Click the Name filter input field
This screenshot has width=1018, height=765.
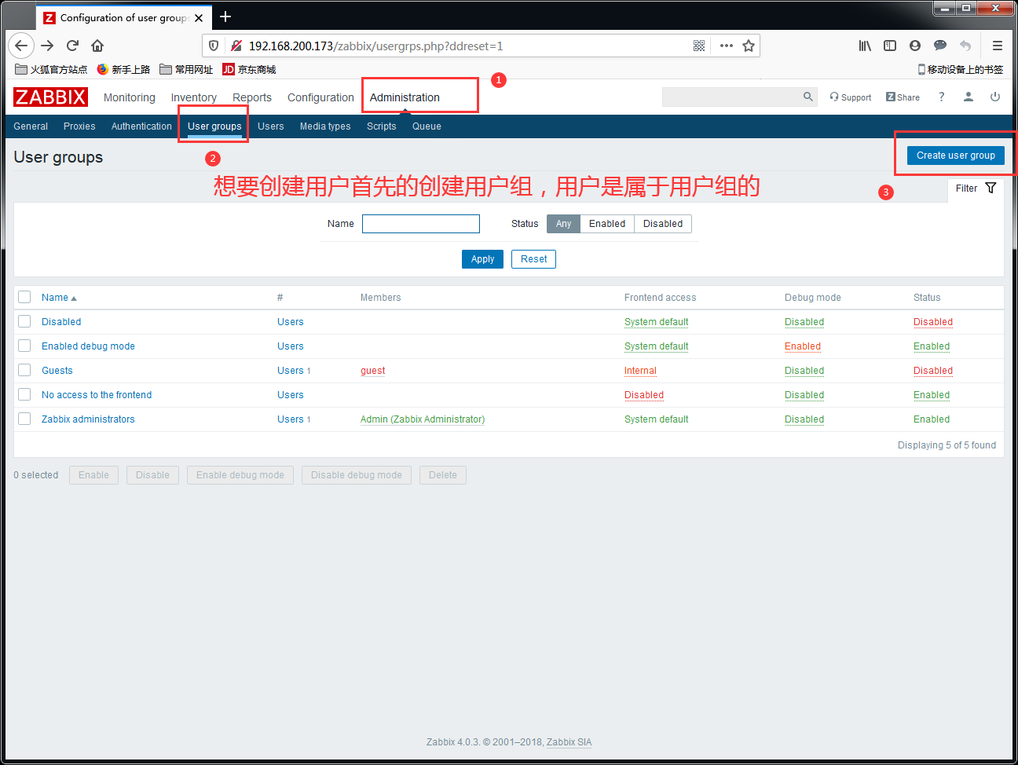[x=421, y=224]
